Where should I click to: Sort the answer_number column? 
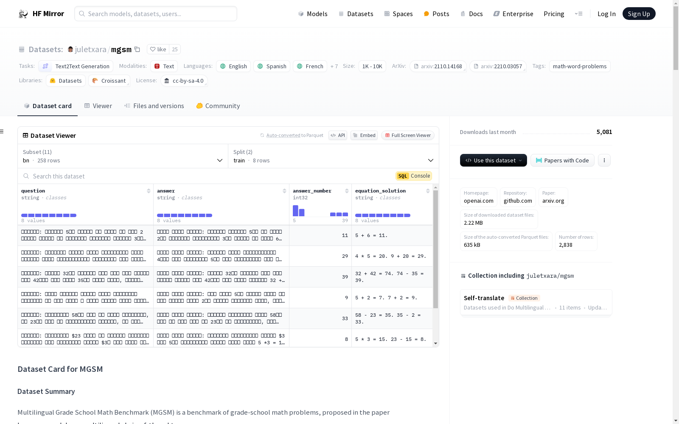[x=347, y=191]
